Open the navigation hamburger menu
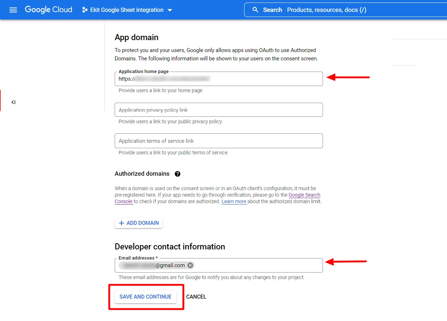Viewport: 447px width, 321px height. [x=13, y=10]
